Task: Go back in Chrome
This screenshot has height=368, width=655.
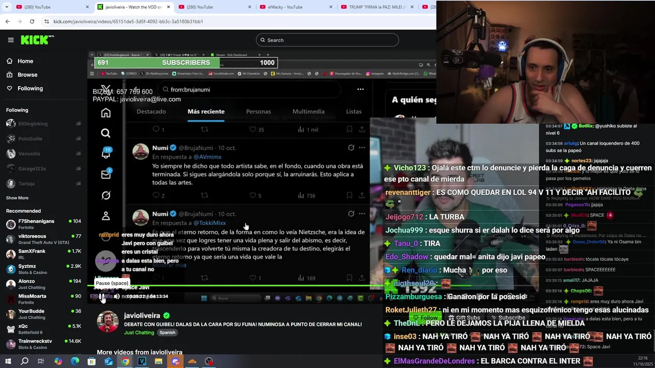Action: pos(7,21)
